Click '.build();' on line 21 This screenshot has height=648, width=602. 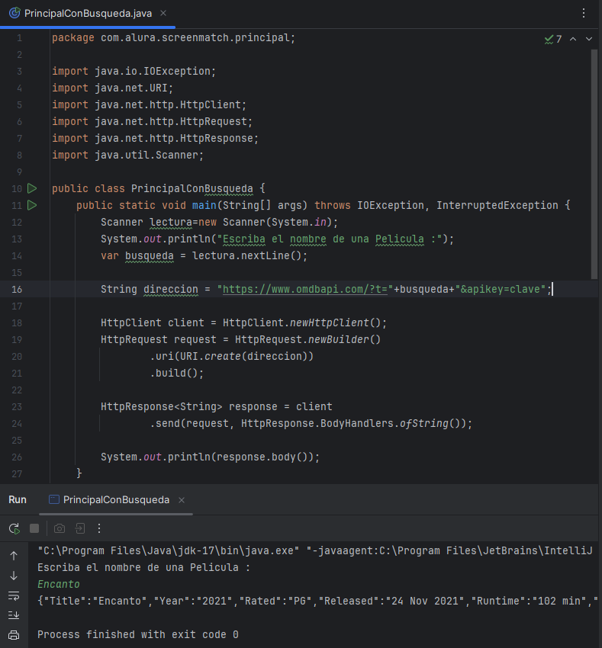[177, 374]
